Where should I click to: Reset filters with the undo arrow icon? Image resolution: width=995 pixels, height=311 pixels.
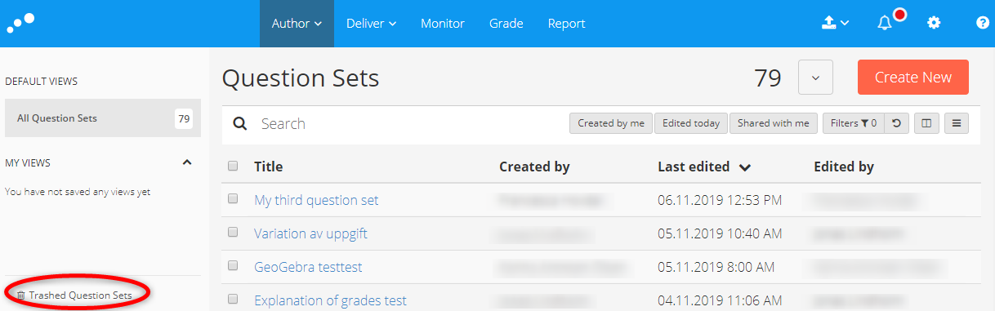pyautogui.click(x=896, y=123)
